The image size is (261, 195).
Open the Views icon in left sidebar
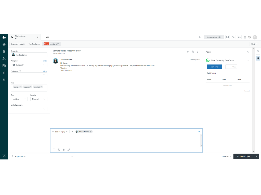[4, 51]
